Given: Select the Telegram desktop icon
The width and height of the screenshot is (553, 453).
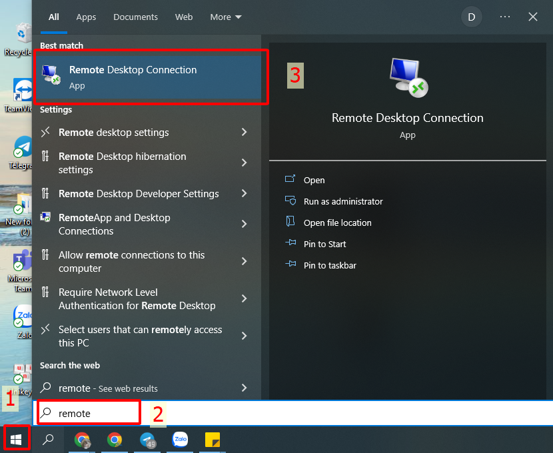Looking at the screenshot, I should tap(19, 153).
